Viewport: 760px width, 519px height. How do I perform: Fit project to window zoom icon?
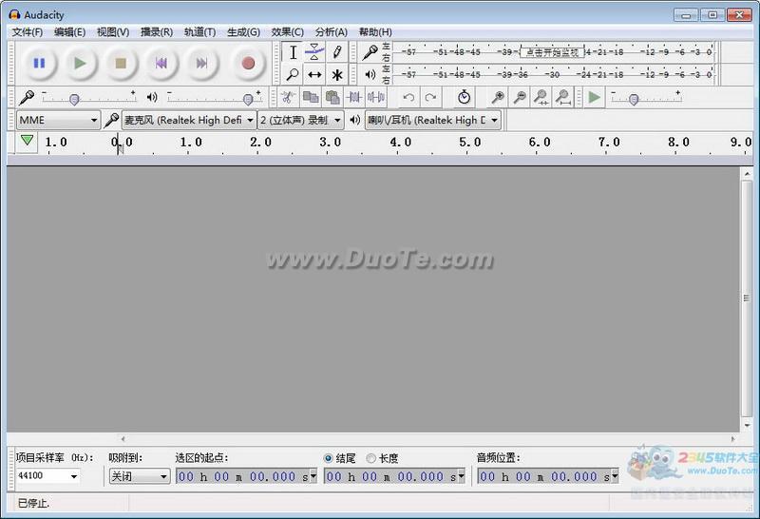click(563, 98)
